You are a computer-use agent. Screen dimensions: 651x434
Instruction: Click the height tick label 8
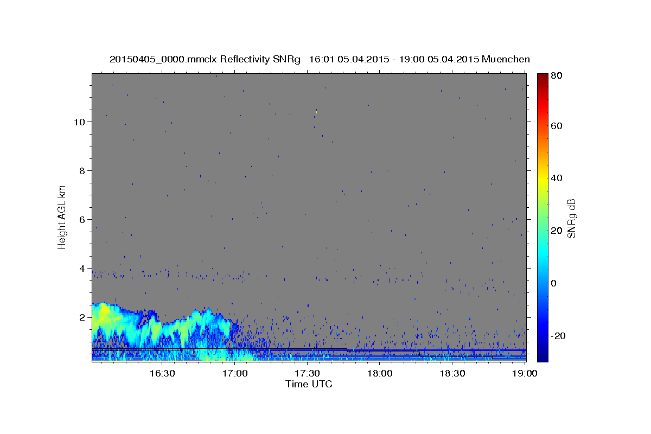click(x=81, y=170)
